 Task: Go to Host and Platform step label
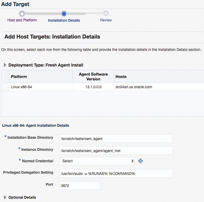pyautogui.click(x=22, y=20)
